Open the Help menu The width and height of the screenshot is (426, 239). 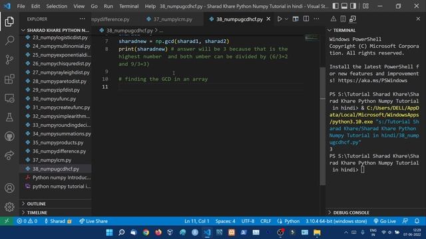click(150, 6)
